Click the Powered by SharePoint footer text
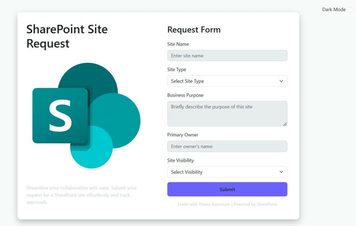 click(x=255, y=205)
